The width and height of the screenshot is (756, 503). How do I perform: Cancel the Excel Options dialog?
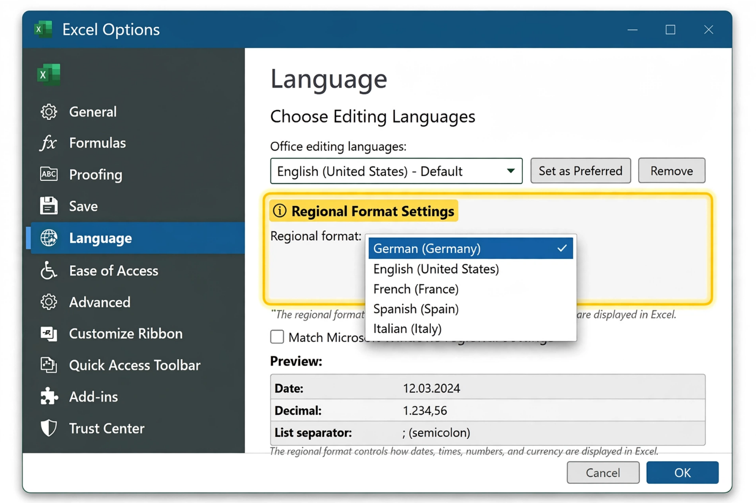(x=603, y=472)
